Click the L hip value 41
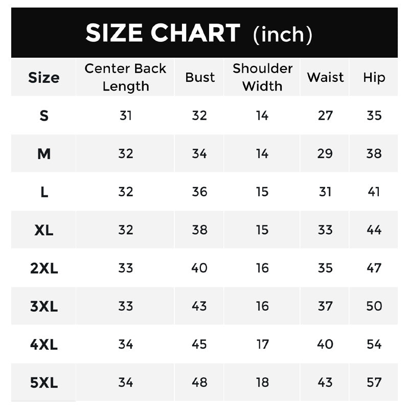Image resolution: width=409 pixels, height=409 pixels. click(374, 192)
